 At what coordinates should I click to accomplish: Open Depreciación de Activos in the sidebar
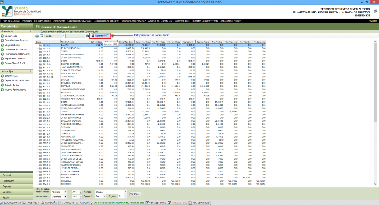(15, 80)
